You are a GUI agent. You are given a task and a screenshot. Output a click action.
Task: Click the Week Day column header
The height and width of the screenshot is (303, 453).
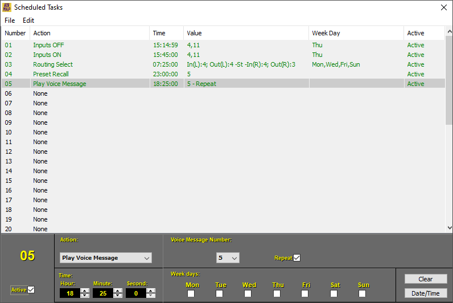(x=356, y=33)
